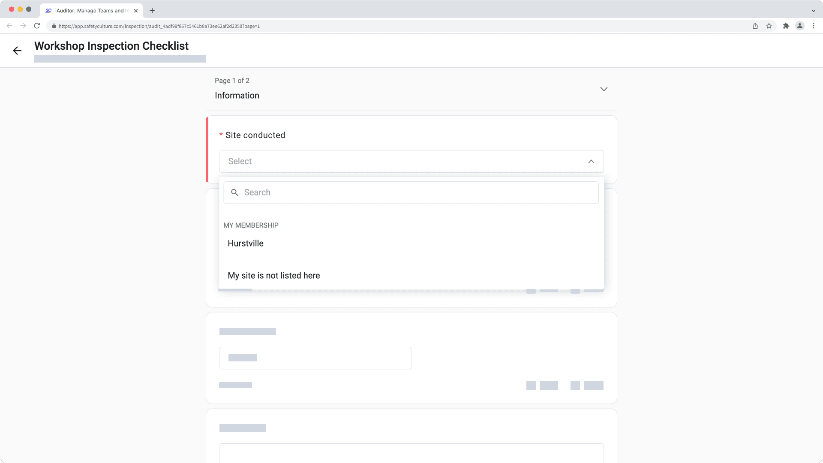This screenshot has width=823, height=463.
Task: Expand the Page 1 of 2 Information chevron
Action: click(604, 89)
